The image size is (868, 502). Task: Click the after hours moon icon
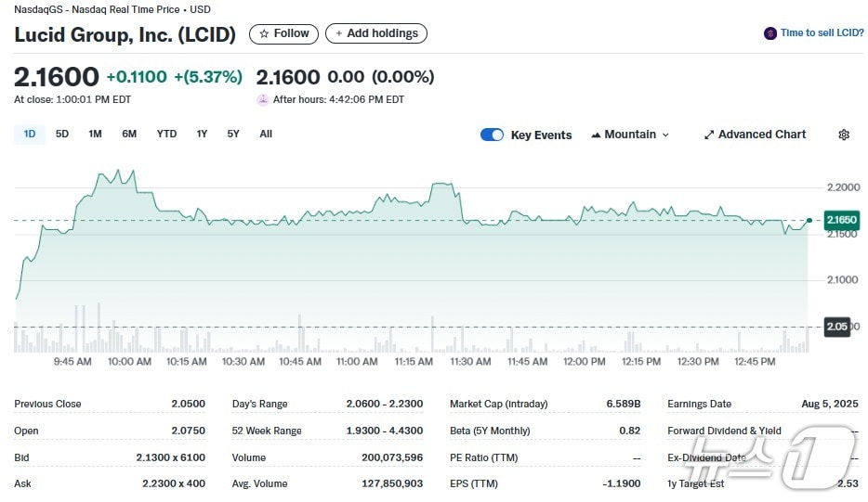pyautogui.click(x=263, y=99)
